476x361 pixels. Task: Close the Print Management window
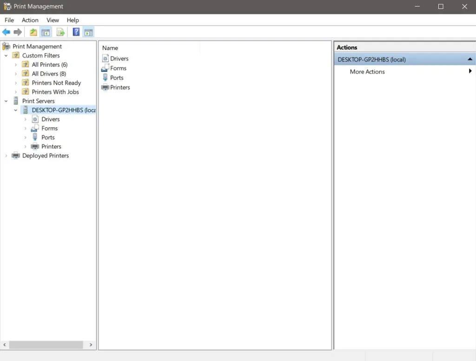[464, 7]
